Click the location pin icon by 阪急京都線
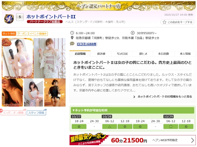Image resolution: width=197 pixels, height=147 pixels. (x=72, y=38)
